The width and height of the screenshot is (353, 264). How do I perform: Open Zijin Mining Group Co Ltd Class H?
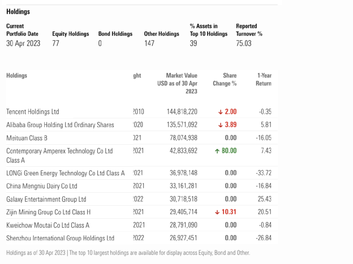pyautogui.click(x=48, y=212)
